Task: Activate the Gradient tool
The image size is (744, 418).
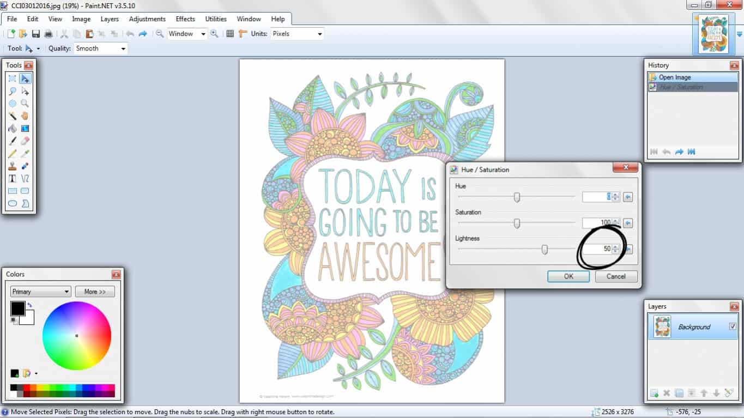Action: click(x=25, y=128)
